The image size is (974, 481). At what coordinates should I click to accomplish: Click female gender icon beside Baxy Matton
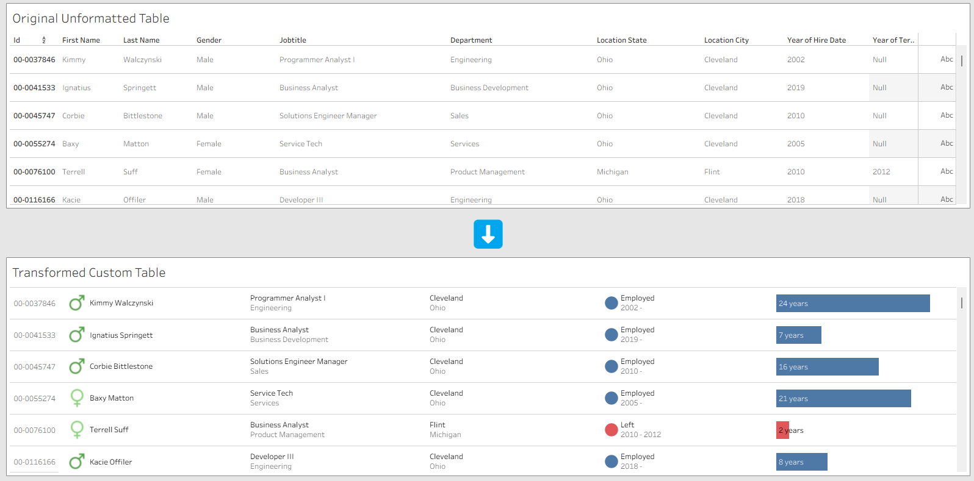click(77, 398)
